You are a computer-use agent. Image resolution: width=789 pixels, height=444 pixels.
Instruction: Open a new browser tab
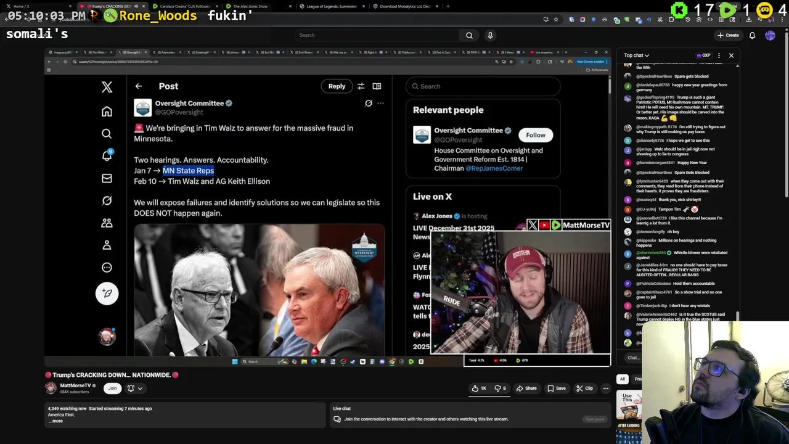tap(448, 6)
